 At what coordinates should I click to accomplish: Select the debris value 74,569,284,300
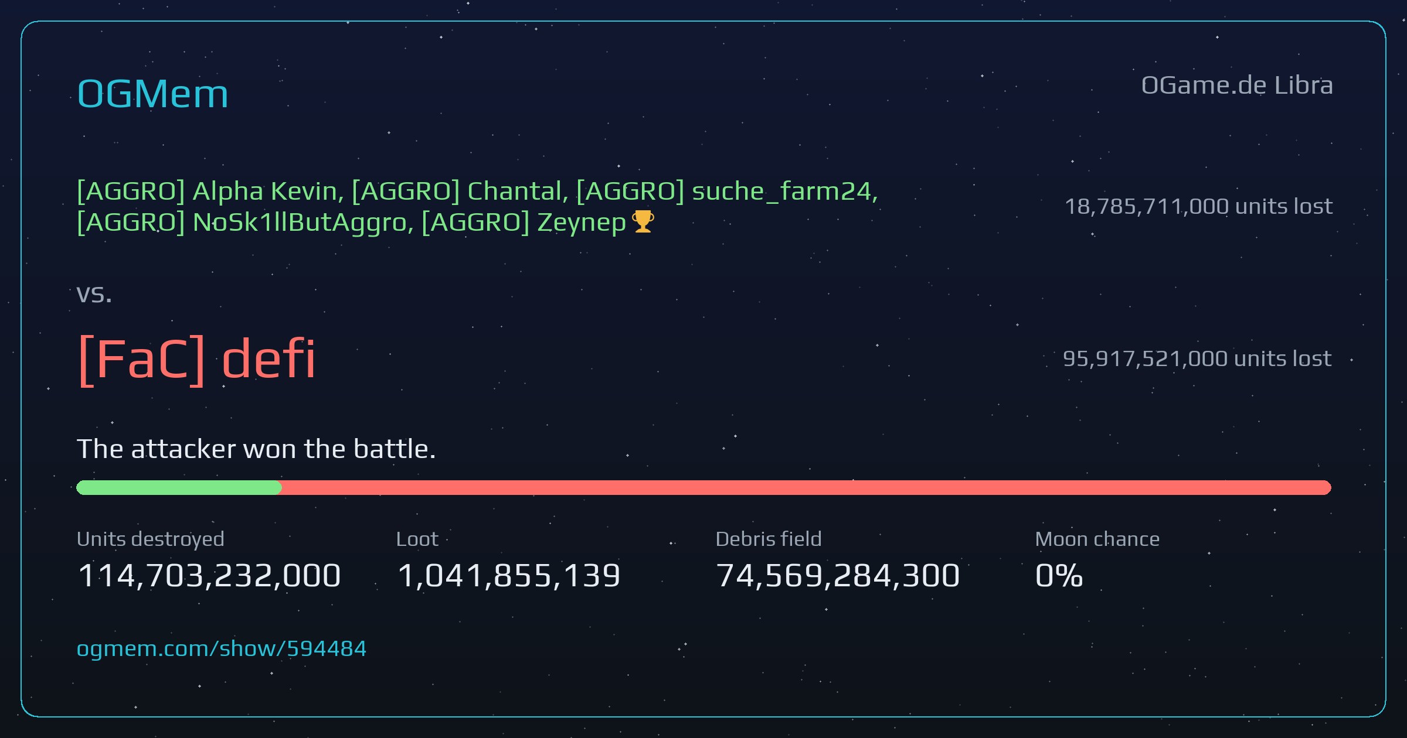pos(838,575)
